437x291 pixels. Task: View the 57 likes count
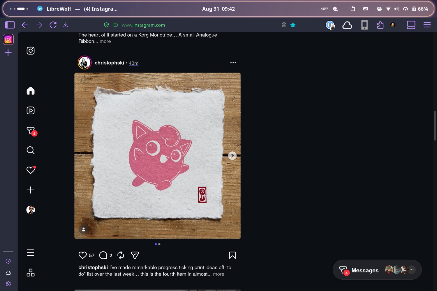(92, 255)
